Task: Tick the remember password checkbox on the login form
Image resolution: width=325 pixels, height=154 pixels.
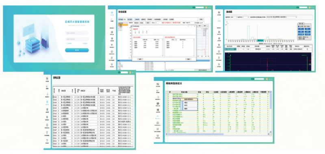Action: (67, 44)
